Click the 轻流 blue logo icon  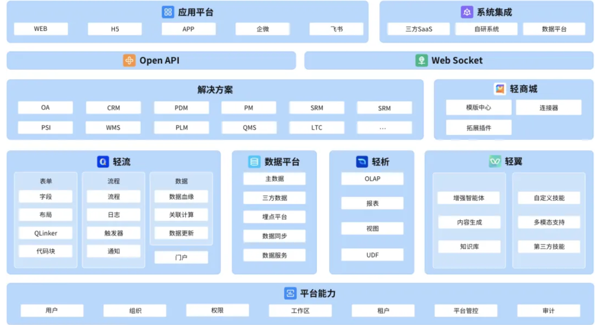click(103, 162)
